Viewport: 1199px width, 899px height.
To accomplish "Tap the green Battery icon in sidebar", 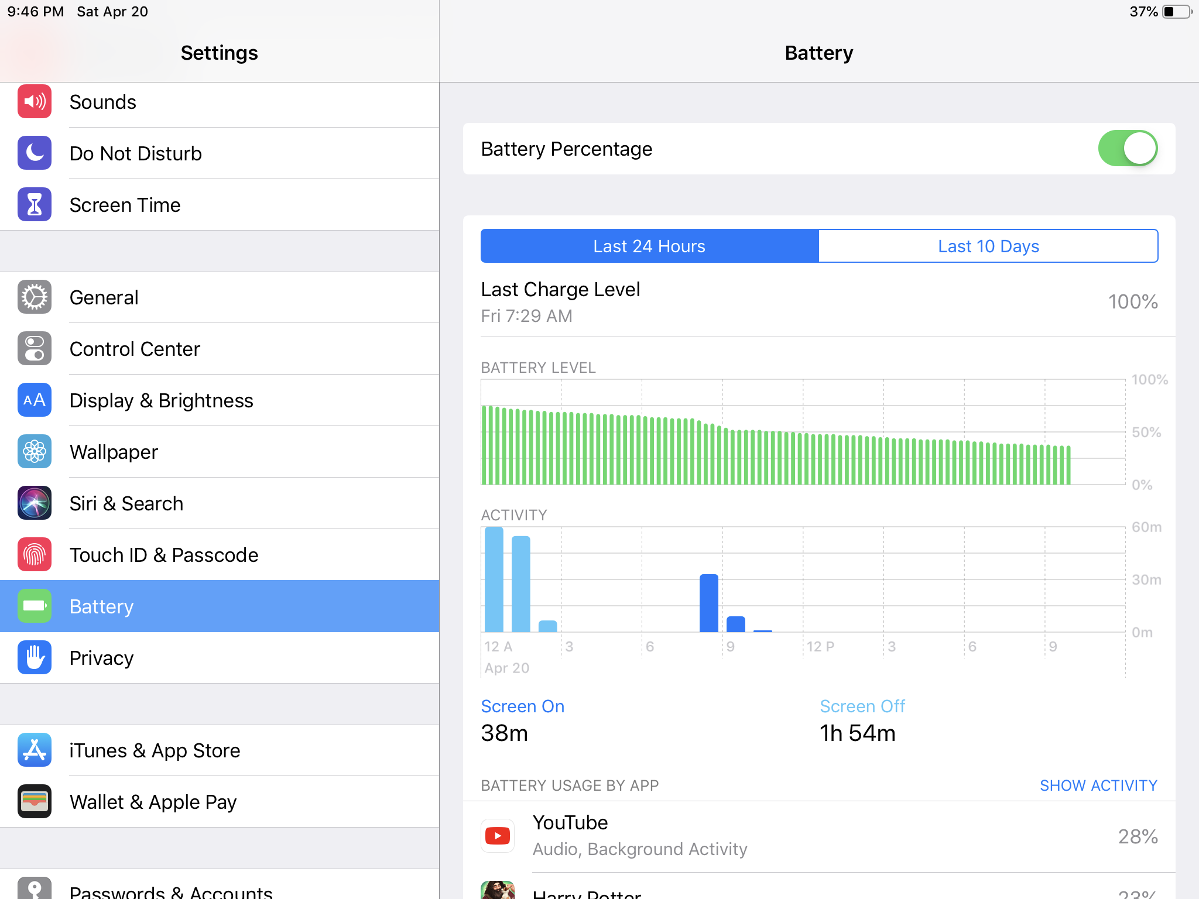I will 35,606.
